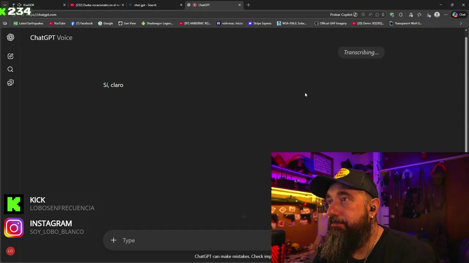This screenshot has width=469, height=263.
Task: Open the Official UAP Imagery bookmark
Action: point(330,23)
